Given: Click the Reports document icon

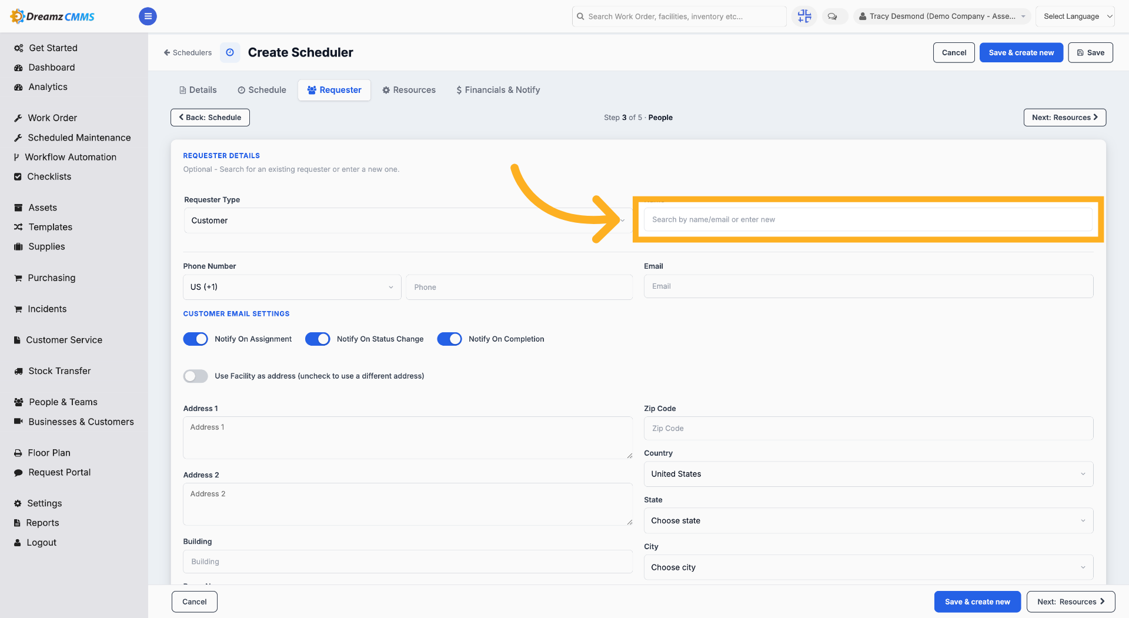Looking at the screenshot, I should (x=17, y=523).
